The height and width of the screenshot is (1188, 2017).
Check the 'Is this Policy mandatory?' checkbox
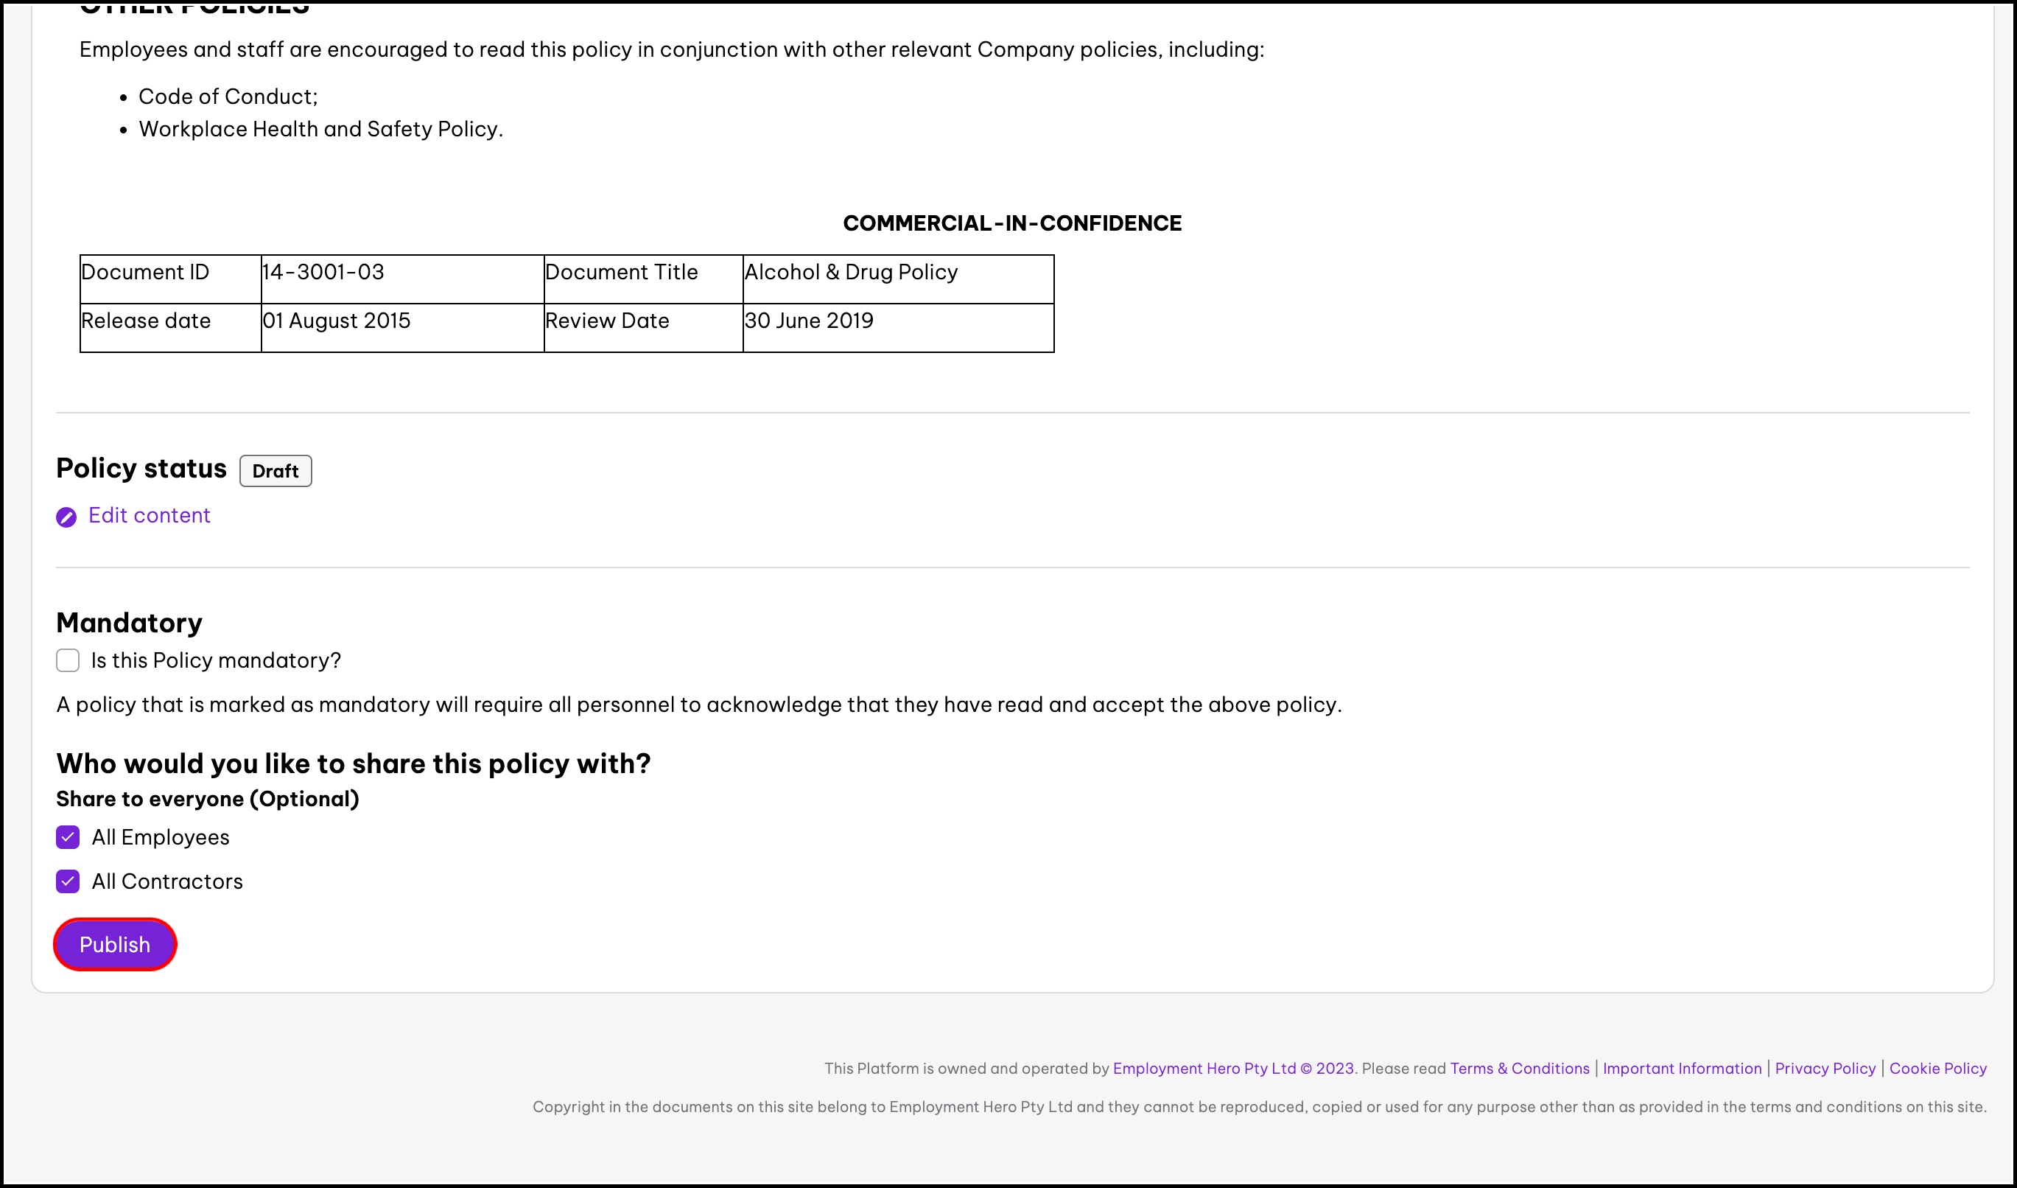click(x=68, y=660)
